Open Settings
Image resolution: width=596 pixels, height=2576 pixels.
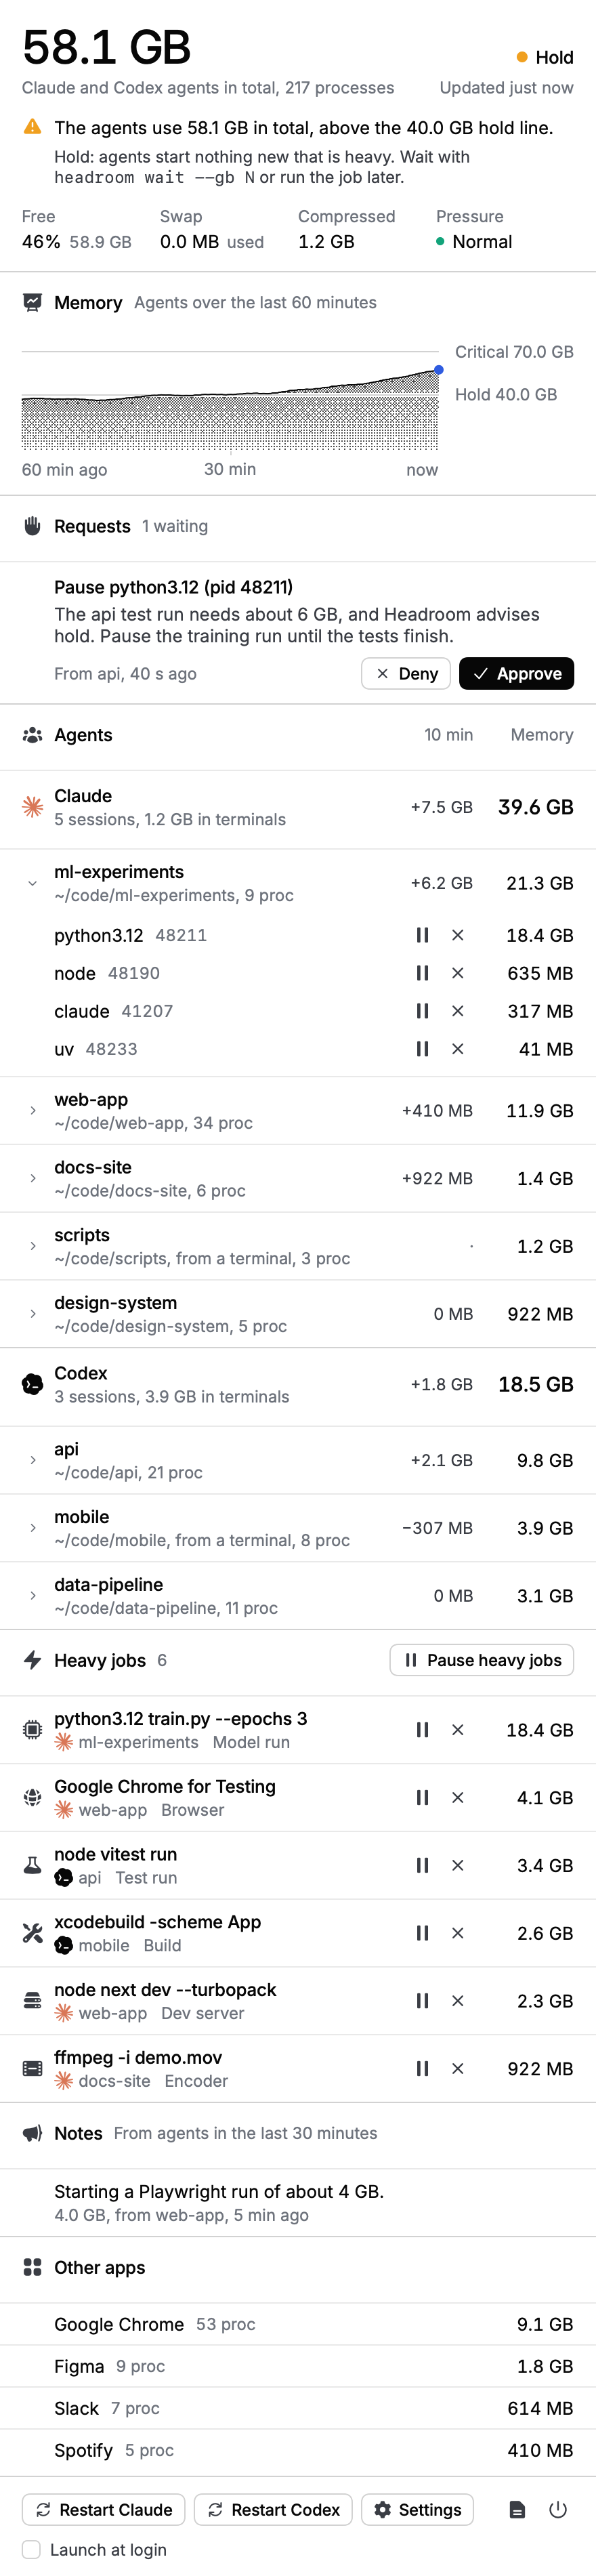point(417,2509)
